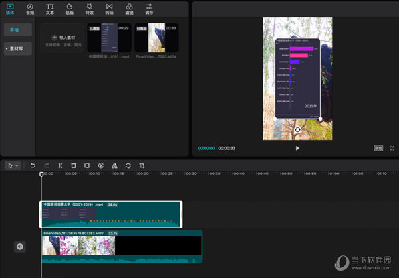The height and width of the screenshot is (278, 399).
Task: Click the 原始 aspect ratio selector
Action: [x=378, y=148]
